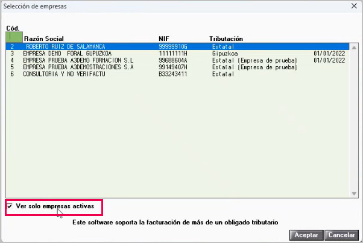This screenshot has height=243, width=363.
Task: Click Estatal cell of CONSULTORIA row
Action: (x=223, y=74)
